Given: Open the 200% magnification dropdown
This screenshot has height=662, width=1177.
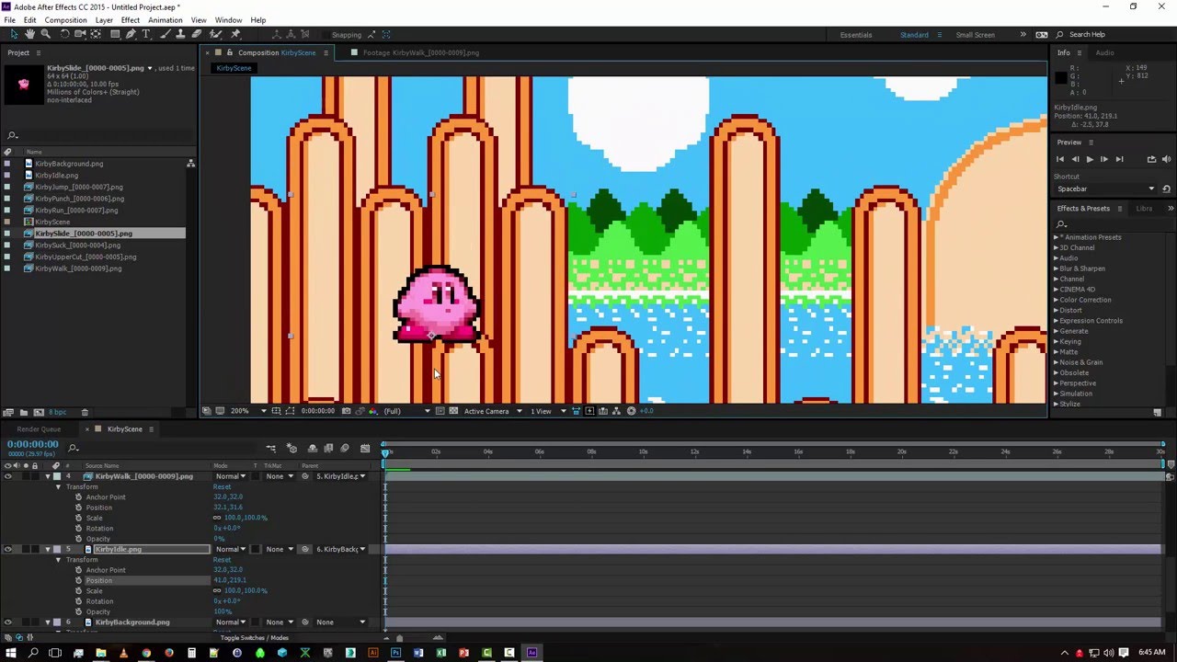Looking at the screenshot, I should click(x=248, y=411).
